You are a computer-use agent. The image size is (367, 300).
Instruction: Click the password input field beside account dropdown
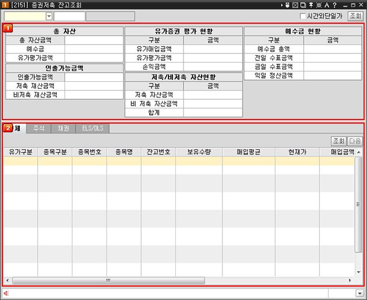click(70, 16)
